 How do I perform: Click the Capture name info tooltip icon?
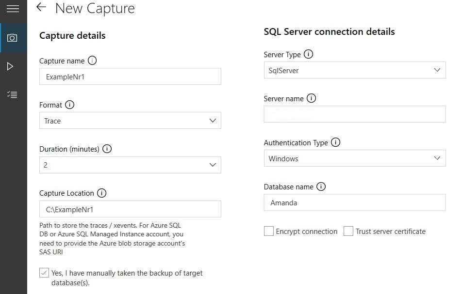point(92,61)
